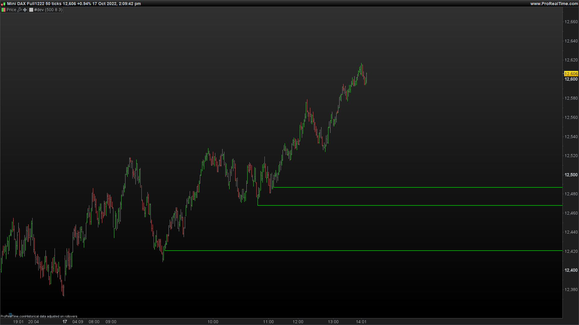Open Price settings with the wrench icon
The image size is (579, 325).
(x=20, y=10)
